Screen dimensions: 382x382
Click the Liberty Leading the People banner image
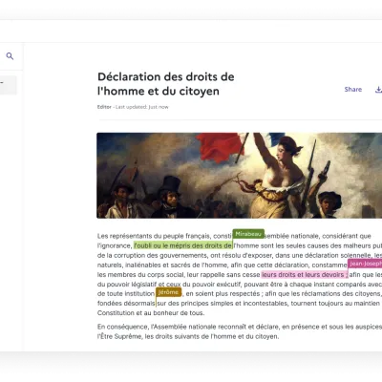coord(240,176)
